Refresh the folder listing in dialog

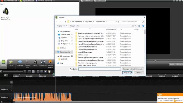[119, 22]
